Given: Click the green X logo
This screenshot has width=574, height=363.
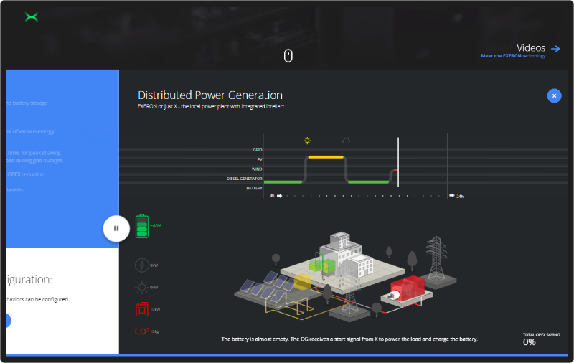Looking at the screenshot, I should 32,16.
